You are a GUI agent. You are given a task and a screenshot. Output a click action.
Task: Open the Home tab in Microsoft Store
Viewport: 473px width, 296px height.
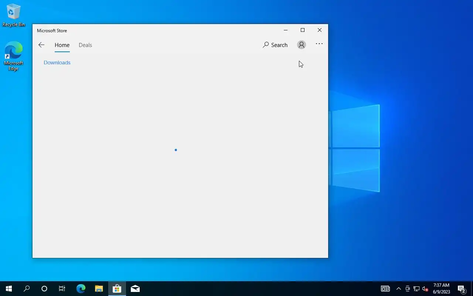[x=62, y=45]
